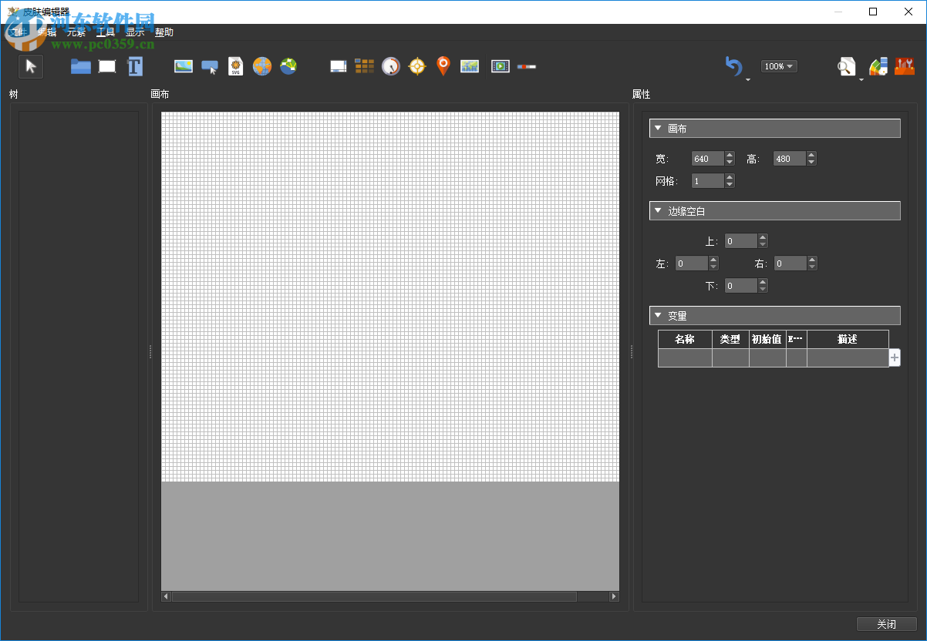Screen dimensions: 927x641
Task: Click the blue folder element icon
Action: tap(81, 66)
